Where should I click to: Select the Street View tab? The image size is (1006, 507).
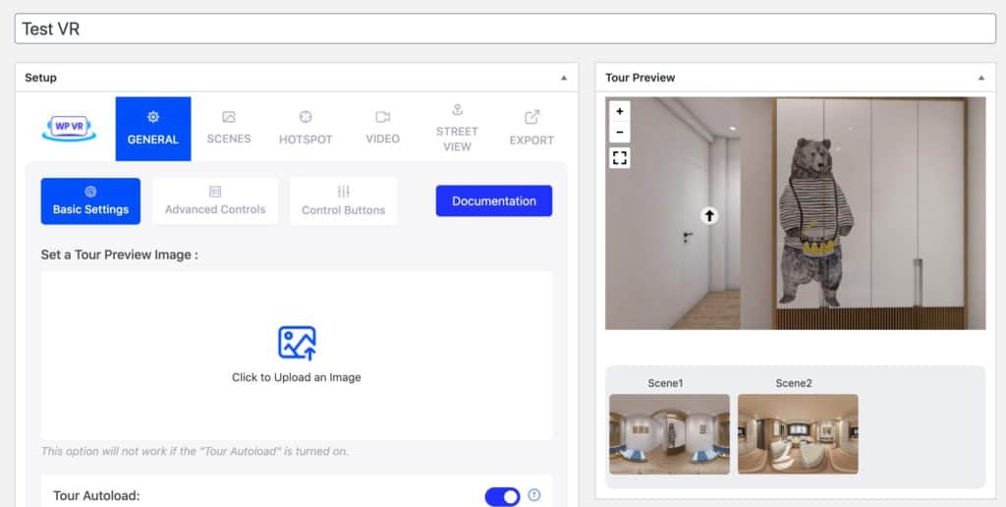click(x=457, y=129)
